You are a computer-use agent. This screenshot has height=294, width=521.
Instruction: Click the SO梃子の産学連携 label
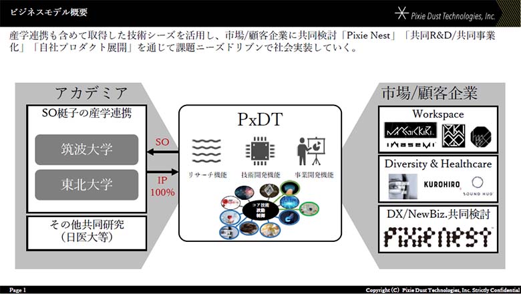pyautogui.click(x=87, y=114)
